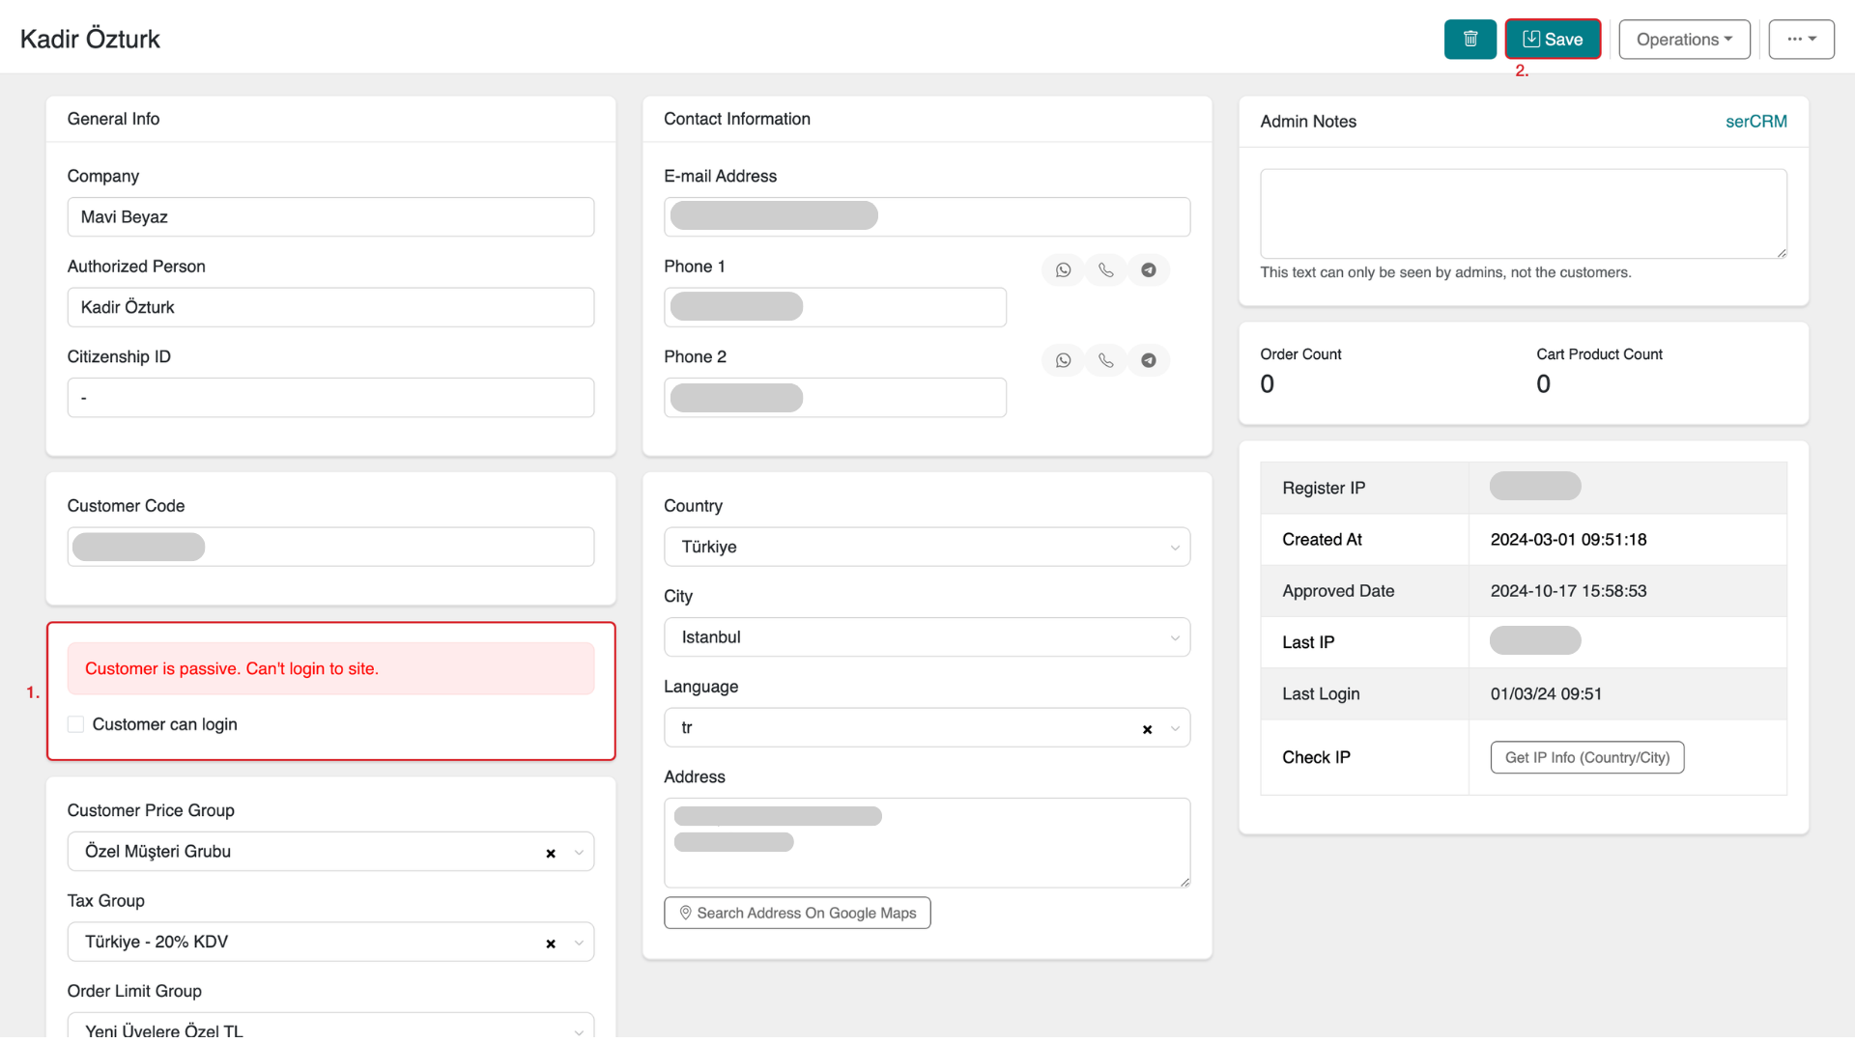Open WhatsApp icon for Phone 1
Viewport: 1855px width, 1043px height.
point(1063,270)
